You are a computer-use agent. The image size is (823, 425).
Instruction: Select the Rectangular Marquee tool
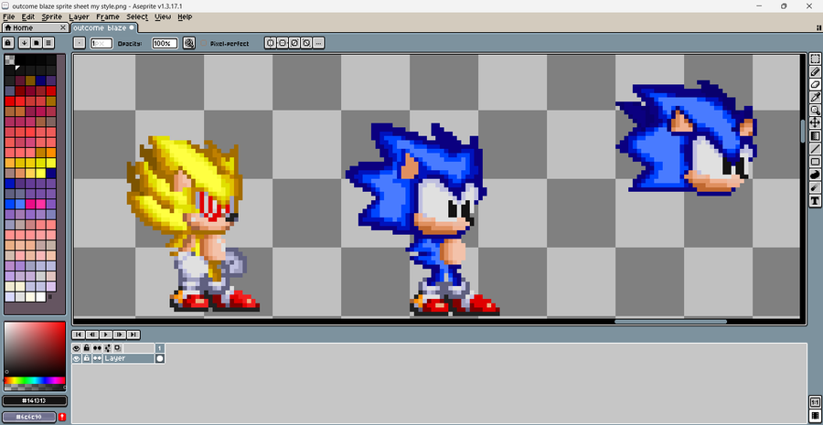tap(815, 58)
